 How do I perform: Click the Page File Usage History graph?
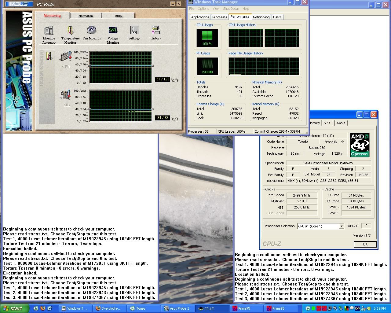coord(264,66)
